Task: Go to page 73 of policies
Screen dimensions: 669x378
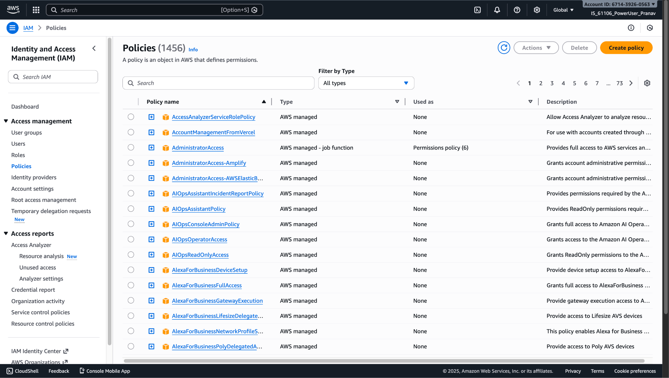Action: coord(619,83)
